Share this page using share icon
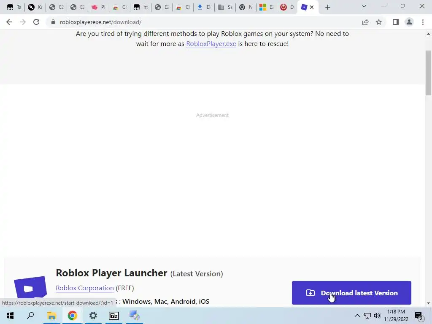 click(x=365, y=22)
